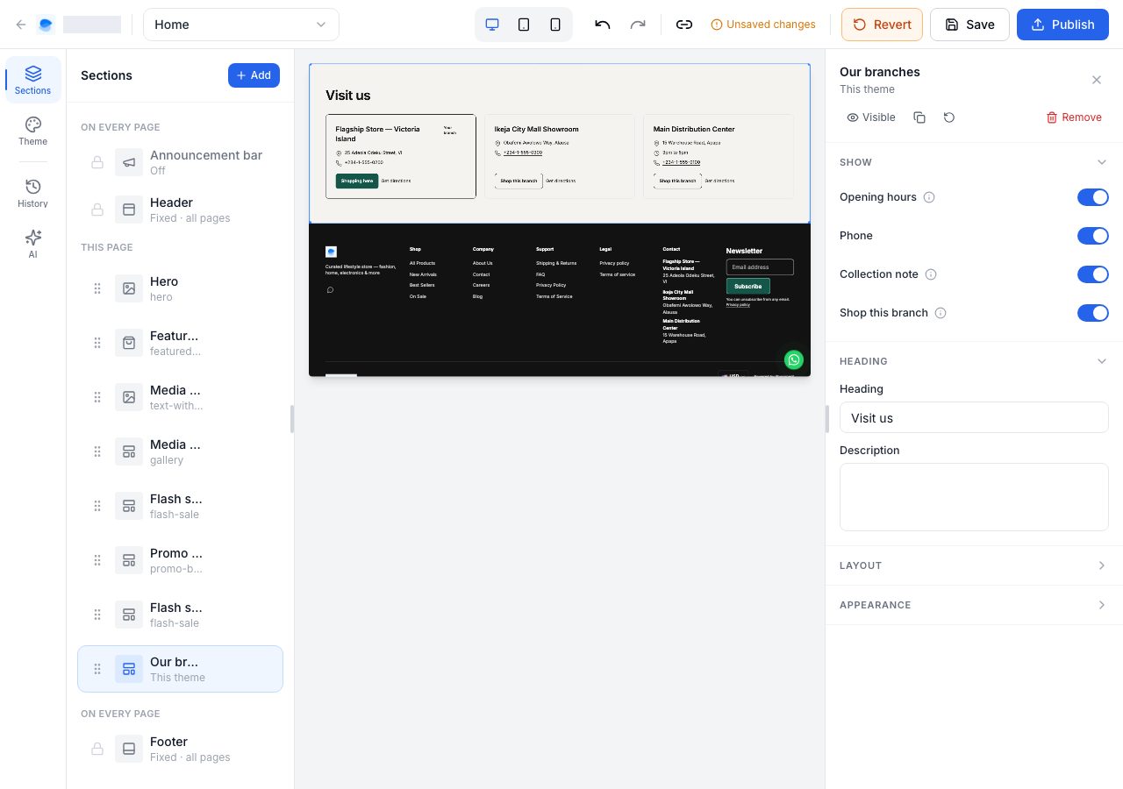Show info for Collection note
This screenshot has width=1123, height=789.
[x=931, y=274]
